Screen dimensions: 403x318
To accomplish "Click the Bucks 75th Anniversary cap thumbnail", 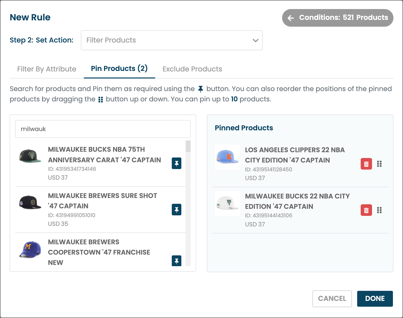I will point(30,156).
